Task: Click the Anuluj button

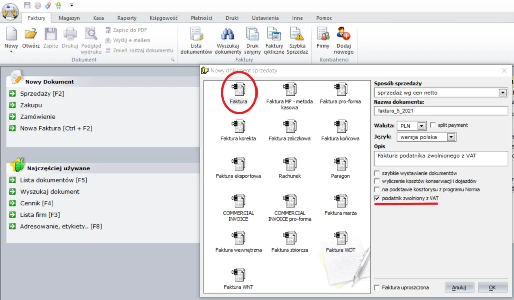Action: [459, 288]
